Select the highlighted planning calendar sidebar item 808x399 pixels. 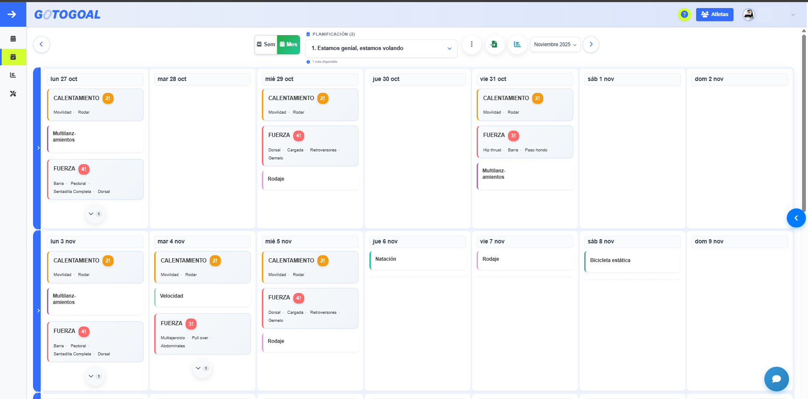13,57
